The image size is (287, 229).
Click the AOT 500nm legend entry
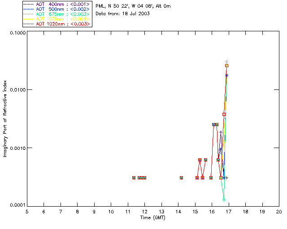[57, 9]
